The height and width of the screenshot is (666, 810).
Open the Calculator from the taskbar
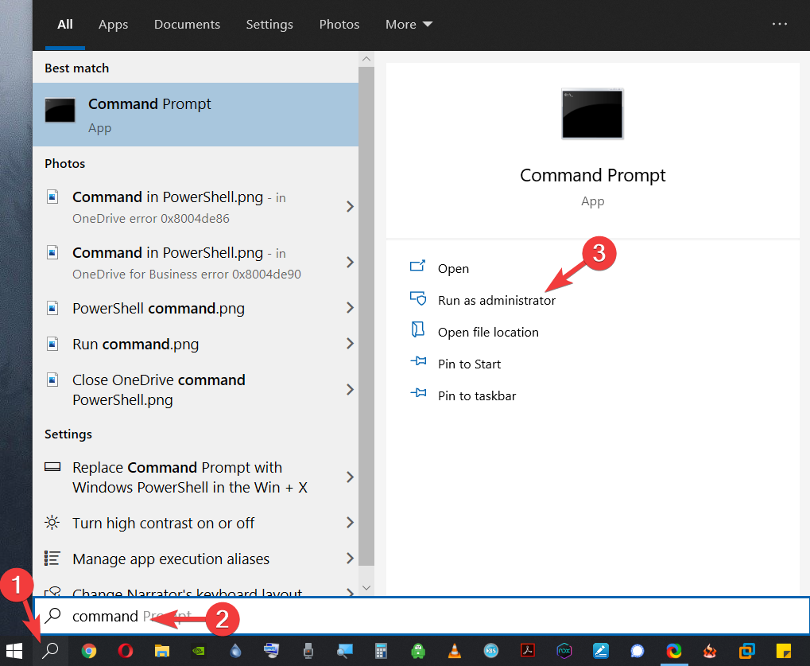[381, 651]
